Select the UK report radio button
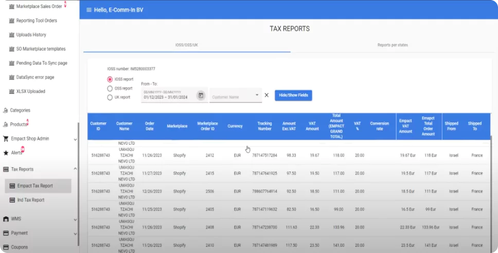The height and width of the screenshot is (253, 498). 110,97
